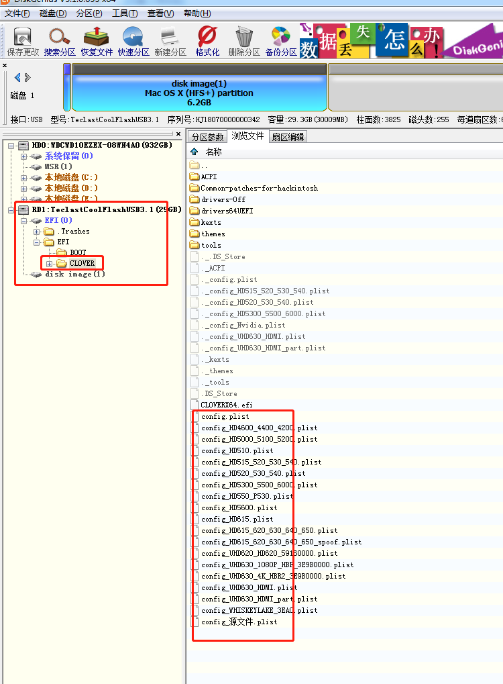This screenshot has width=503, height=684.
Task: Expand the .Trashes folder node
Action: tap(37, 232)
